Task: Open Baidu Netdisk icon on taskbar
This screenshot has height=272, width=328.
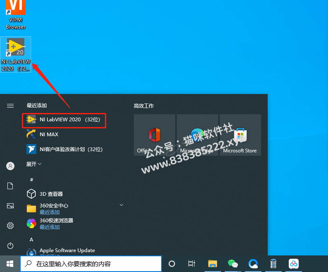Action: 293,264
